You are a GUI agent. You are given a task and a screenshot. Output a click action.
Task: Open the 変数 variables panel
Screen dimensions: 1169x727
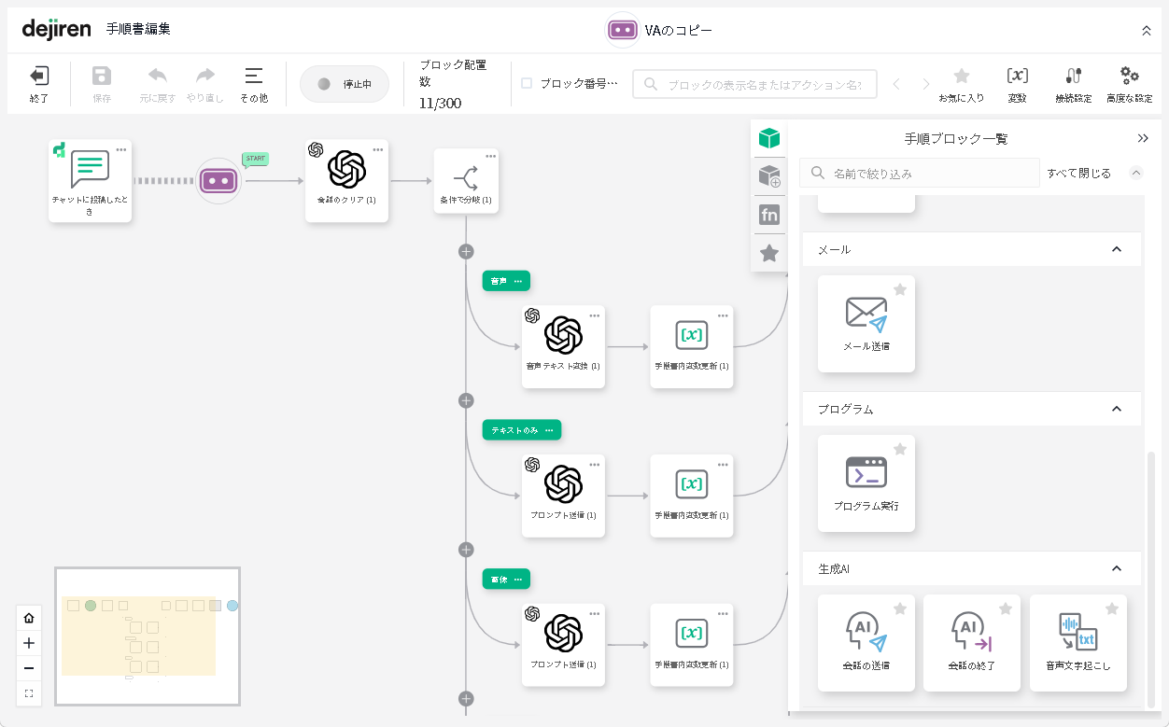point(1017,77)
